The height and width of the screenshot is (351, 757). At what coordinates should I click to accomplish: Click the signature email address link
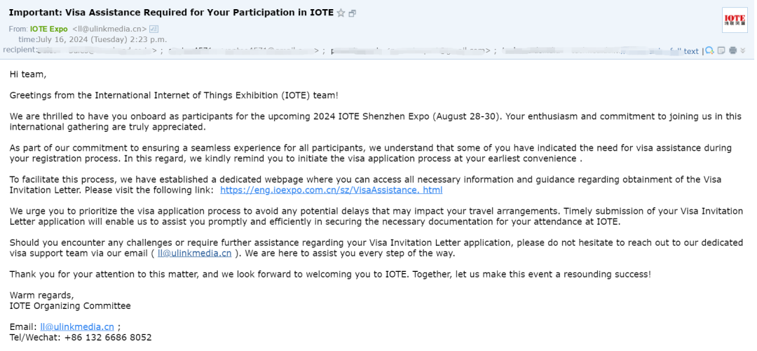pyautogui.click(x=77, y=326)
